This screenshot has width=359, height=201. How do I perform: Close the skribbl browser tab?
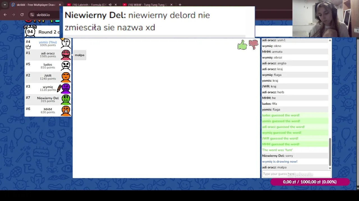(x=60, y=5)
